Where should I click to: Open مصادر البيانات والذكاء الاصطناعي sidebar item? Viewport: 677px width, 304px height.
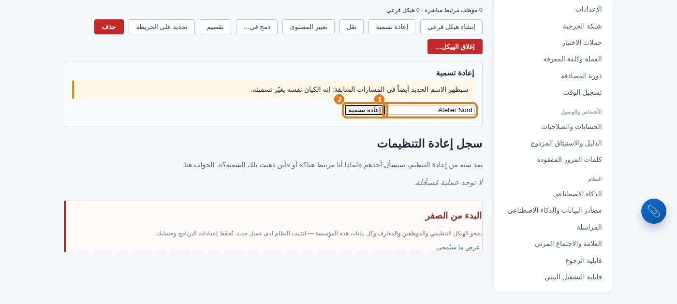click(555, 210)
